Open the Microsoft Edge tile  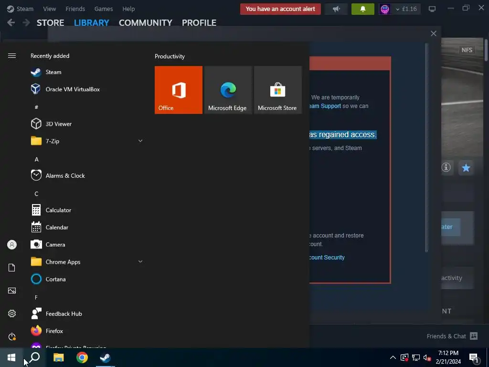[x=228, y=90]
